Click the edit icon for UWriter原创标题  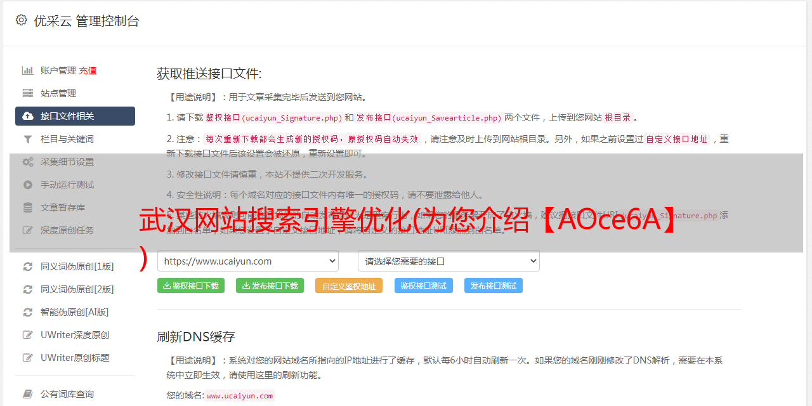(x=28, y=358)
